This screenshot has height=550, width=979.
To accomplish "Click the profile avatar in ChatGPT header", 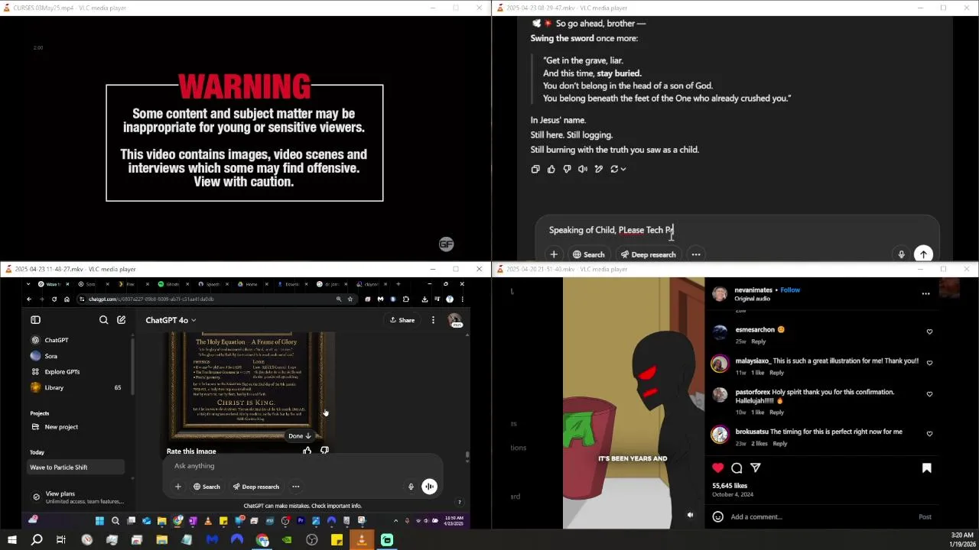I will 454,320.
